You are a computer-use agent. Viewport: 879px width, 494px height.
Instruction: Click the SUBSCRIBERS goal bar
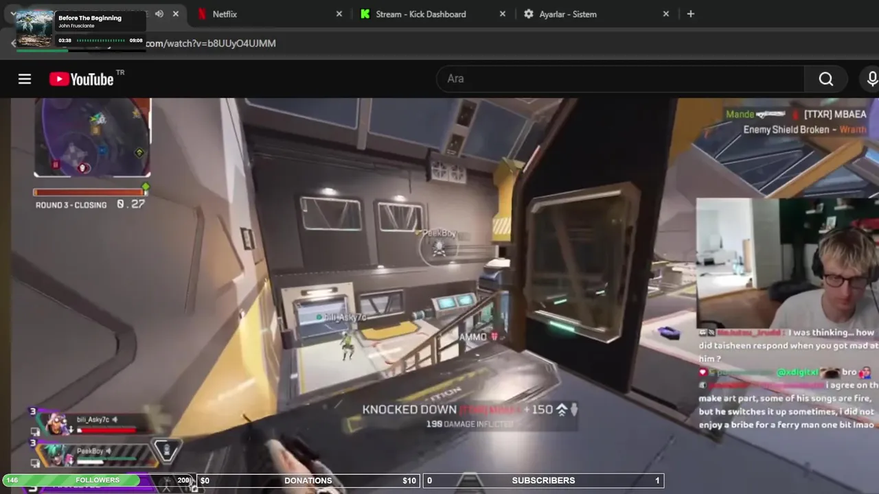543,480
